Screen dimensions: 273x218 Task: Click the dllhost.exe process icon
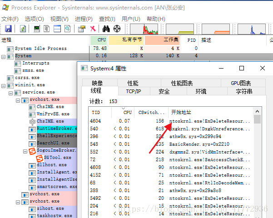(x=32, y=166)
